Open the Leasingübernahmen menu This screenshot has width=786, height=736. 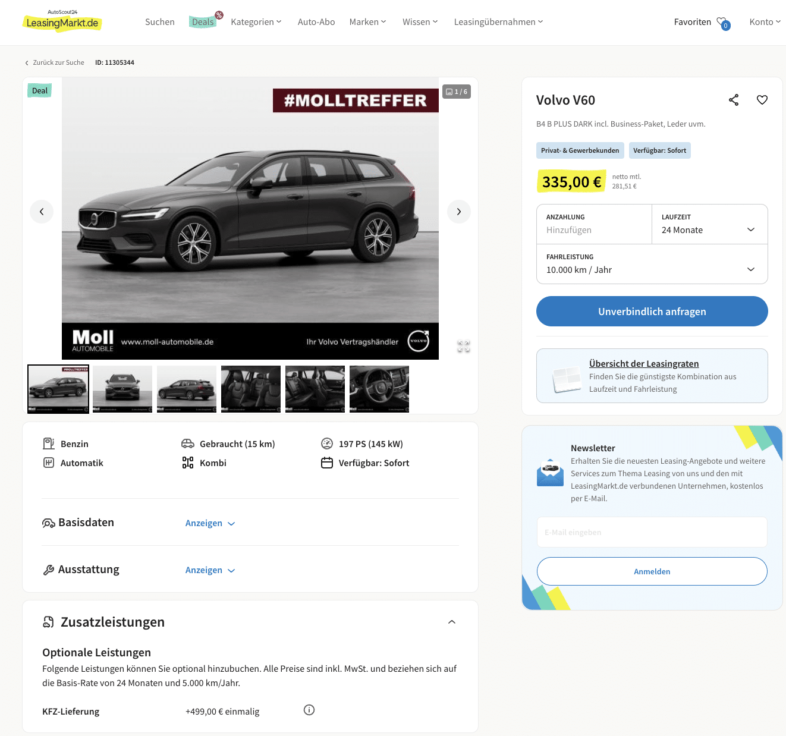498,22
